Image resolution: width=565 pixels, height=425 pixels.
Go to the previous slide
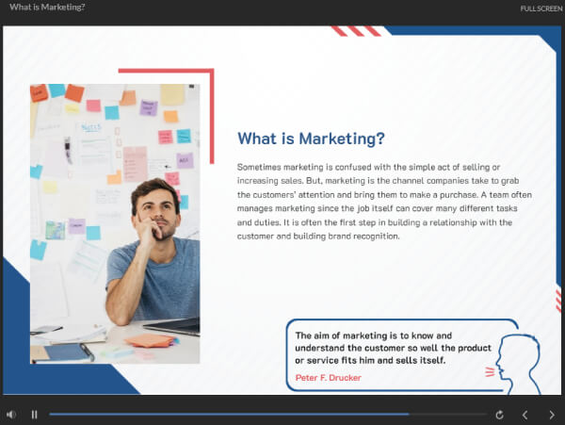click(x=525, y=414)
